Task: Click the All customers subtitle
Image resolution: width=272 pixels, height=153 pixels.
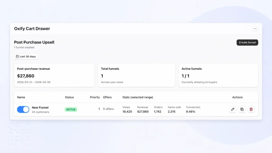Action: tap(40, 112)
